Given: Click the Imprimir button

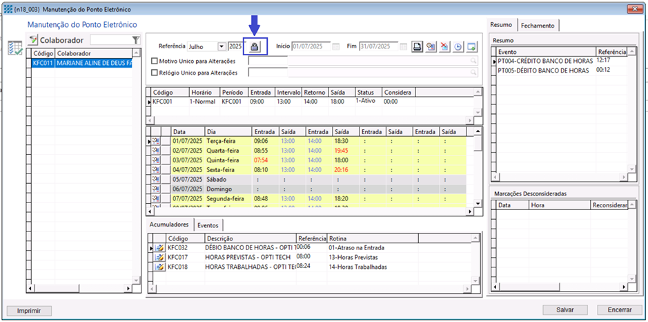Looking at the screenshot, I should coord(28,310).
